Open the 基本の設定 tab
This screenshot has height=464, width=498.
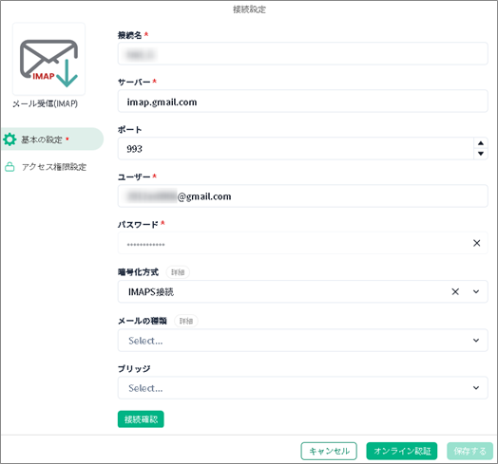coord(52,139)
